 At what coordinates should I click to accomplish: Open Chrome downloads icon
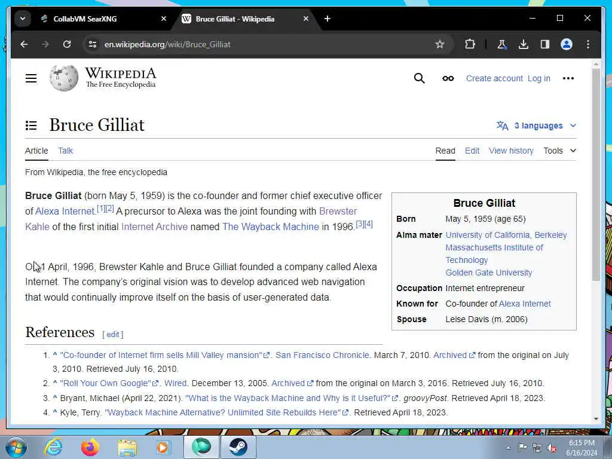coord(524,44)
